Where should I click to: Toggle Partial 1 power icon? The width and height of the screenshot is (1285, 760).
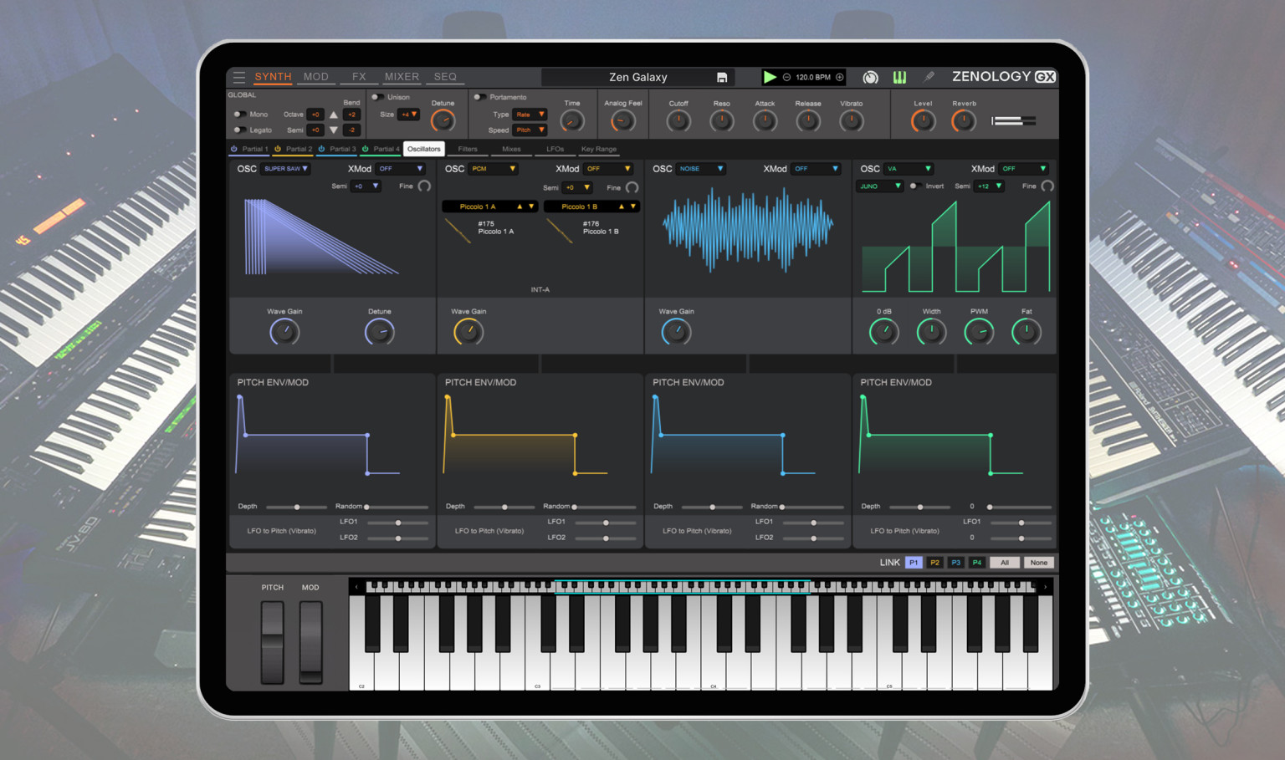pos(234,149)
